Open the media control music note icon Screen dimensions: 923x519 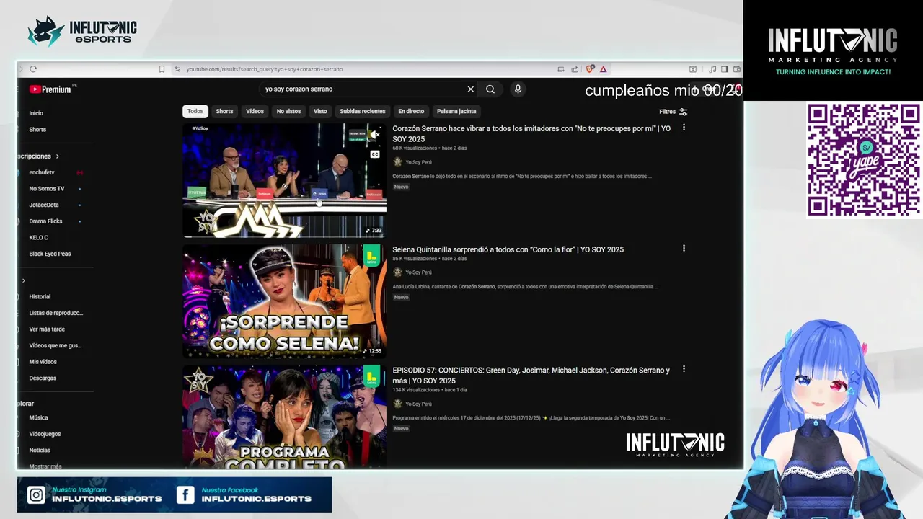[712, 69]
